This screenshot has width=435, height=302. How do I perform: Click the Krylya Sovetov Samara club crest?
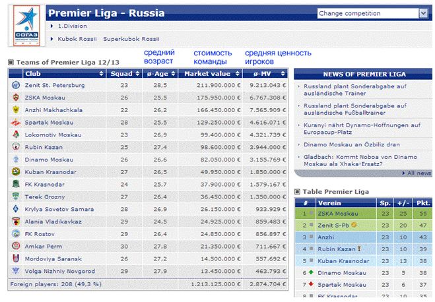[16, 209]
